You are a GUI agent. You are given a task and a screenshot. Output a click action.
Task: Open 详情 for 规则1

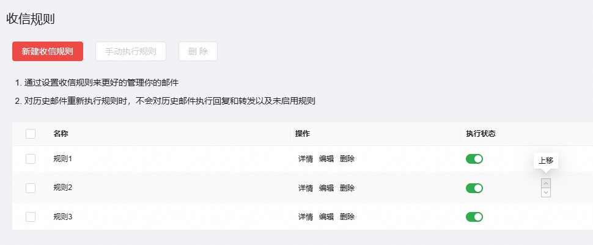[x=306, y=159]
